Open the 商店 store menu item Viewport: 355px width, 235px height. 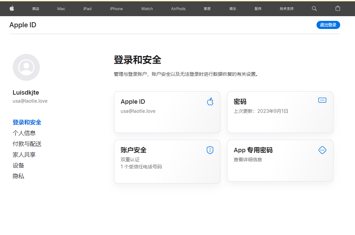(x=36, y=9)
